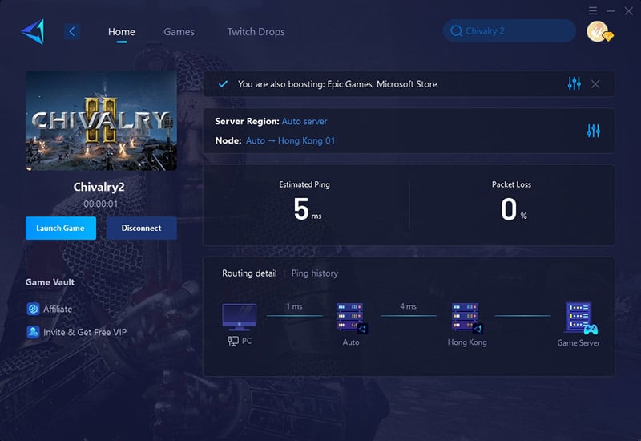Click the Estimated Ping 5 ms value
Viewport: 641px width, 441px height.
tap(307, 209)
